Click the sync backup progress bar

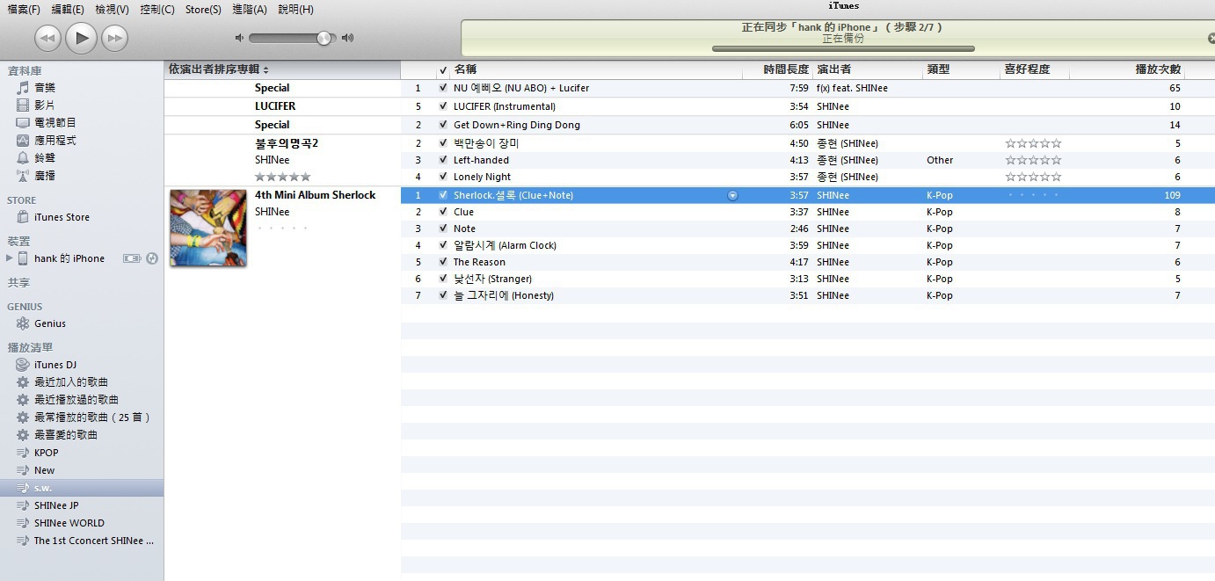tap(843, 48)
